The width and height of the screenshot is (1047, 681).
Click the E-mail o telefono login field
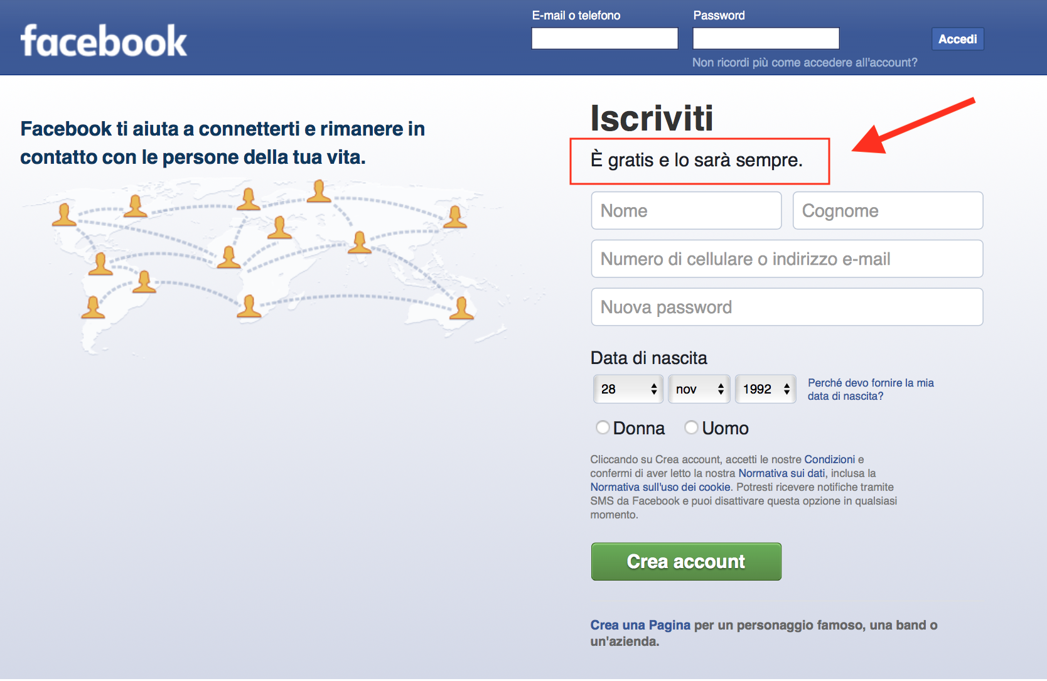(604, 38)
